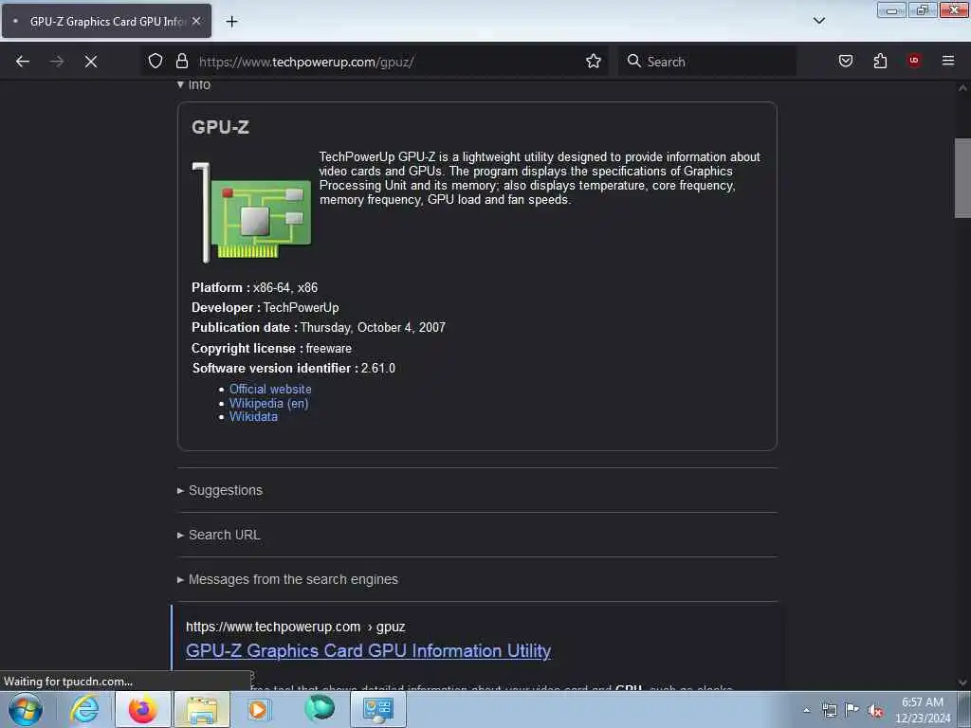Open the clock showing 6:57 AM
Screen dimensions: 971x728
pyautogui.click(x=922, y=710)
